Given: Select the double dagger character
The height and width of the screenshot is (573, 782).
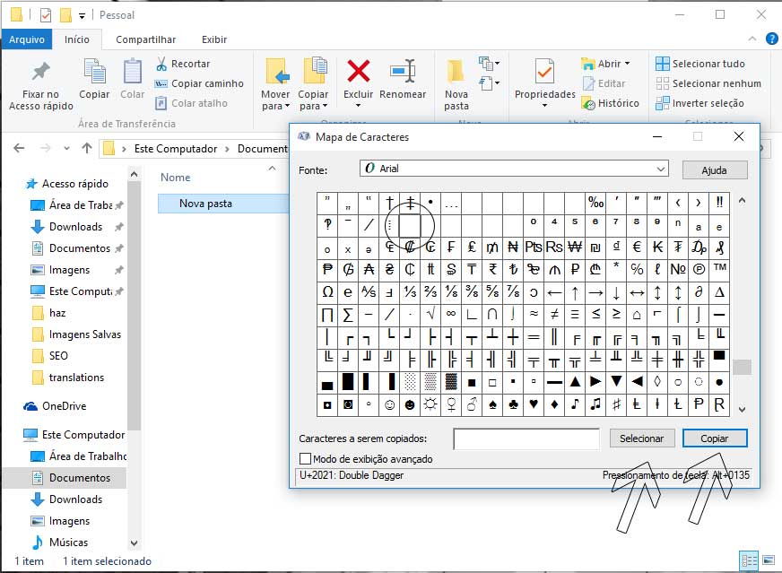Looking at the screenshot, I should pos(410,203).
